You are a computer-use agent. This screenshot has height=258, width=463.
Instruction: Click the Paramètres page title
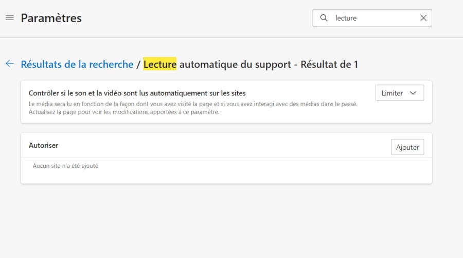[51, 18]
